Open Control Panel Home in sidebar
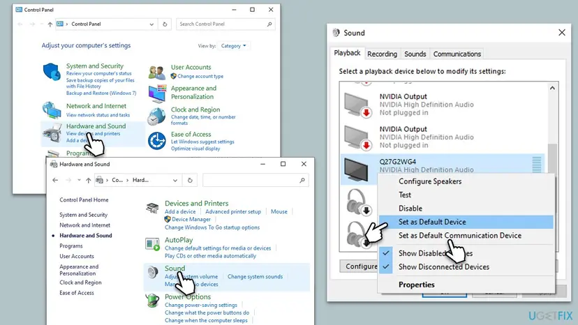The width and height of the screenshot is (578, 325). coord(84,199)
